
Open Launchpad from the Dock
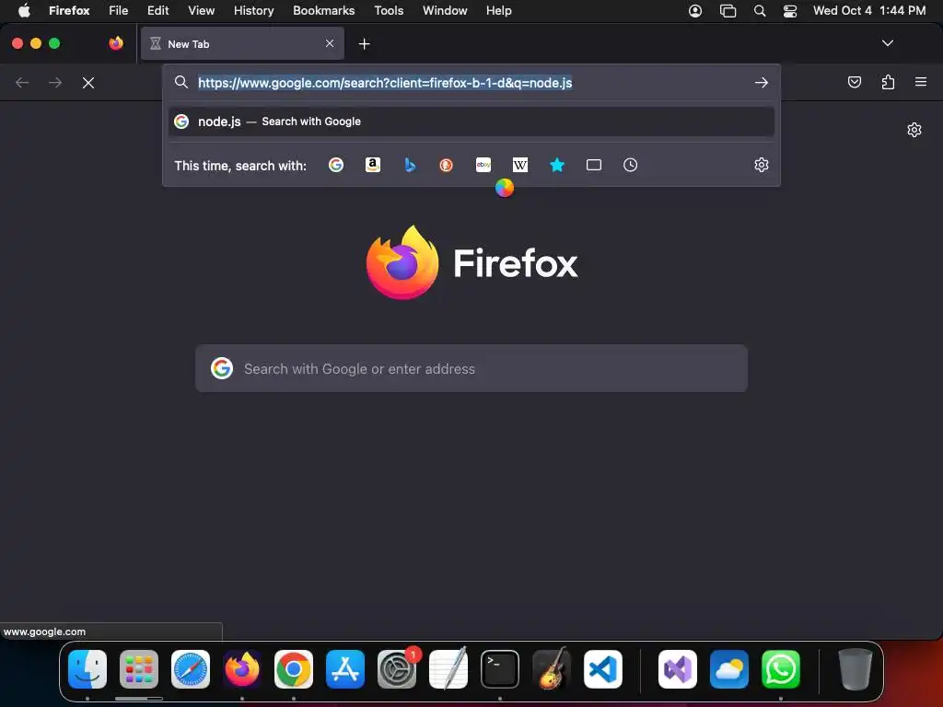139,669
